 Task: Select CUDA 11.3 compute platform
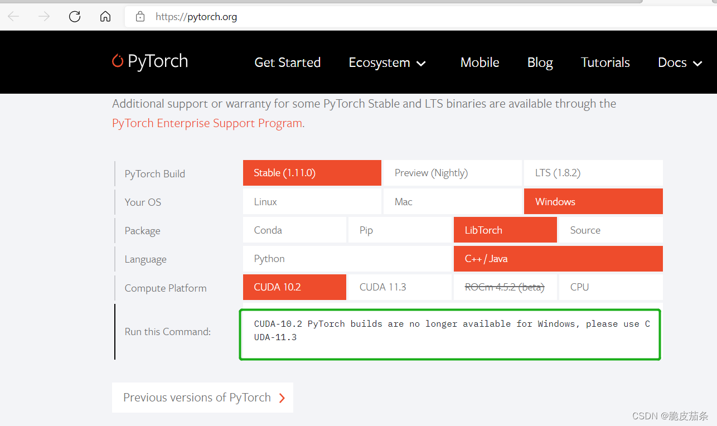[x=400, y=287]
